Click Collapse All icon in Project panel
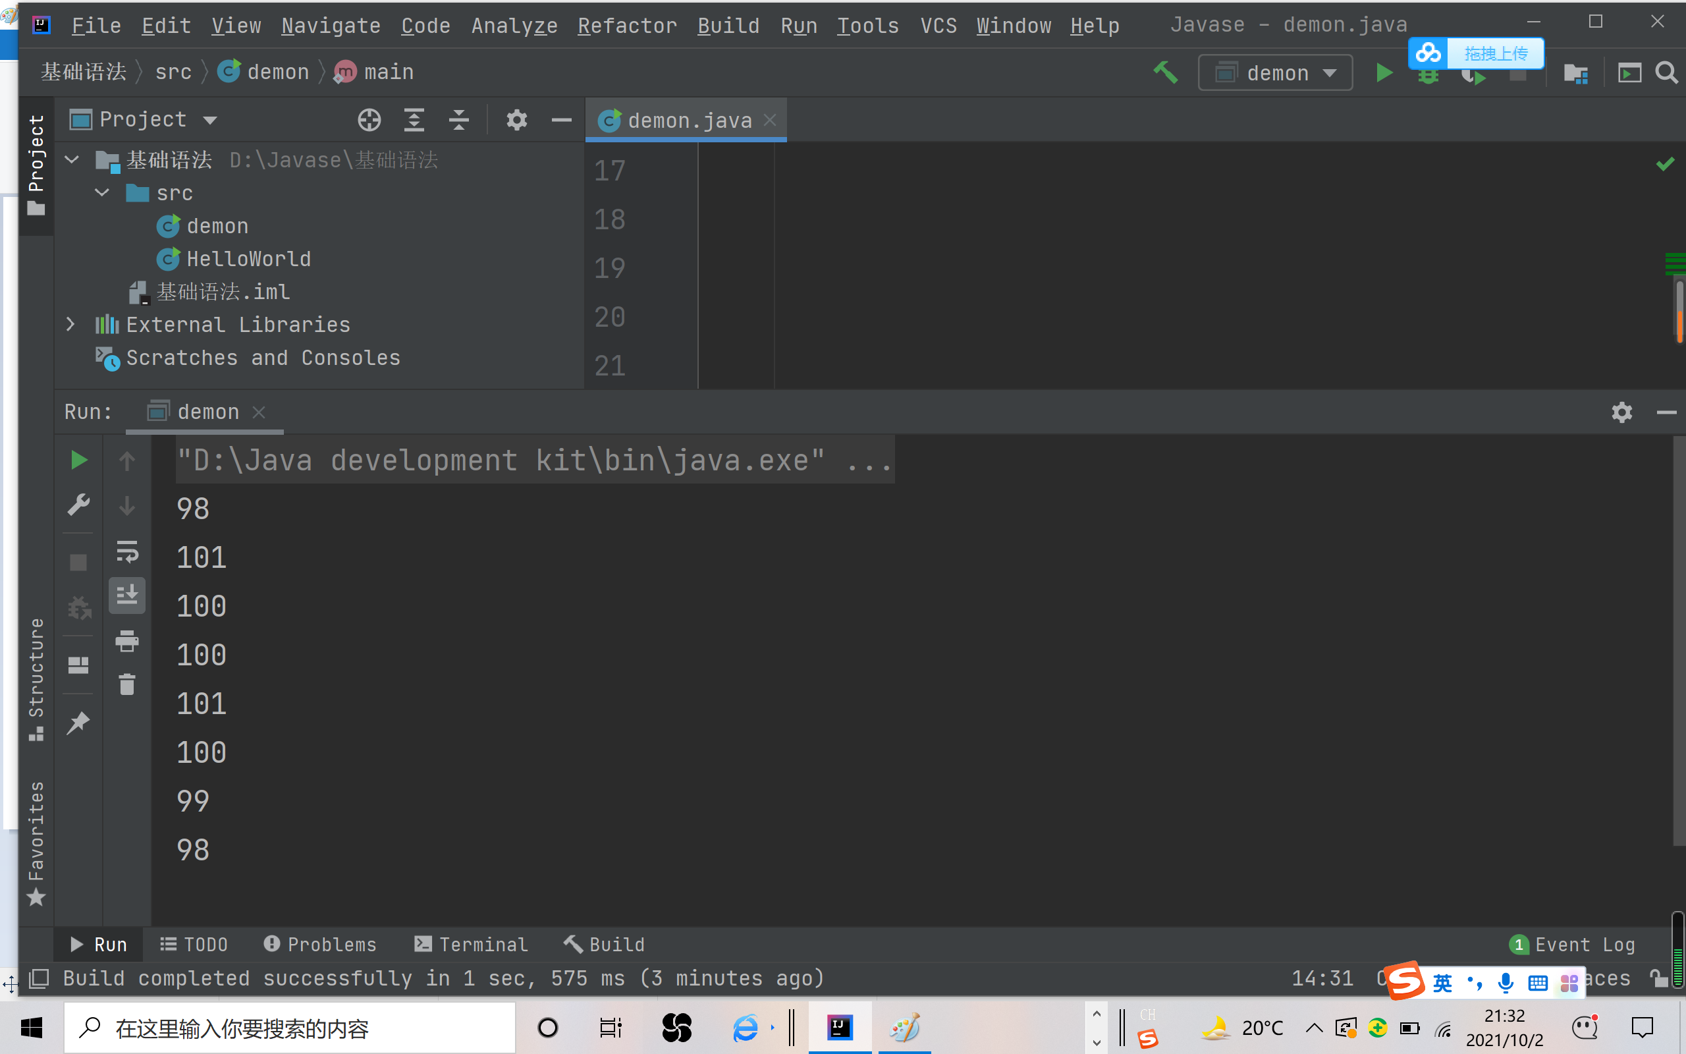Screen dimensions: 1686x1054 tap(458, 120)
